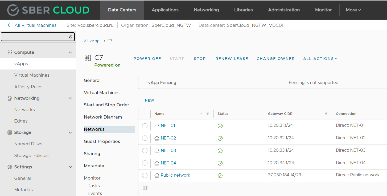Switch to the Applications tab
The width and height of the screenshot is (387, 196).
(x=165, y=10)
